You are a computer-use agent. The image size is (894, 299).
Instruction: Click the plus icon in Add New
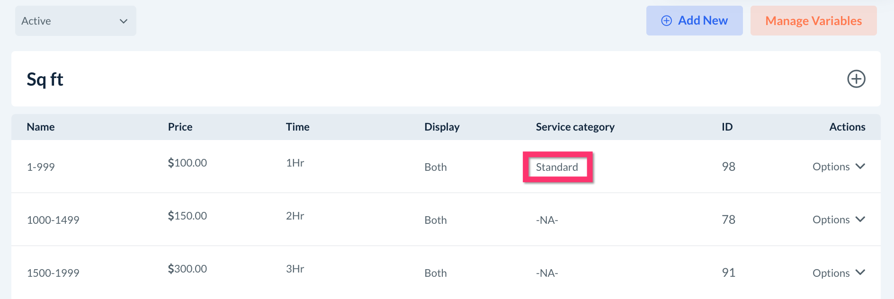[x=666, y=21]
